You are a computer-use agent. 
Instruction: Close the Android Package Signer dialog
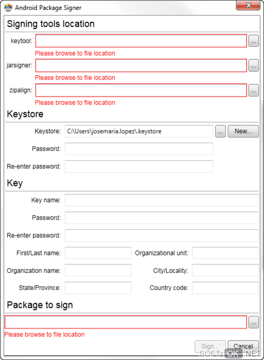(248, 5)
